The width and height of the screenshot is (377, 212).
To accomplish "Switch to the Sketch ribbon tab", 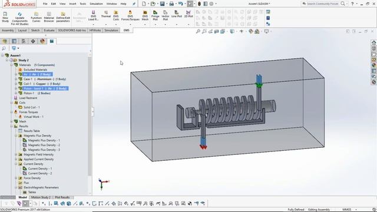I will (x=35, y=30).
